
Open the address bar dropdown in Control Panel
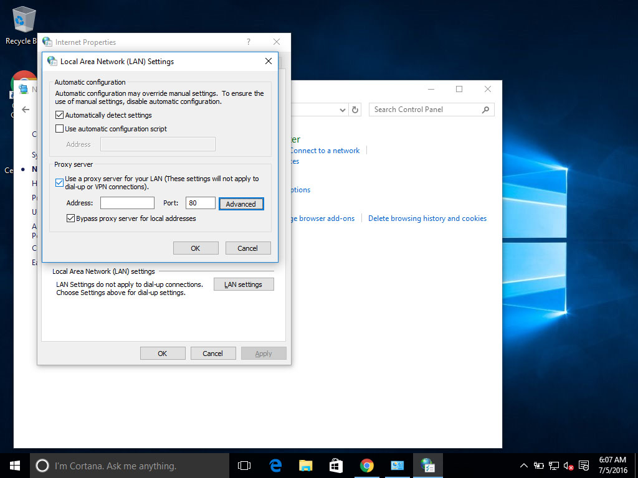click(343, 110)
